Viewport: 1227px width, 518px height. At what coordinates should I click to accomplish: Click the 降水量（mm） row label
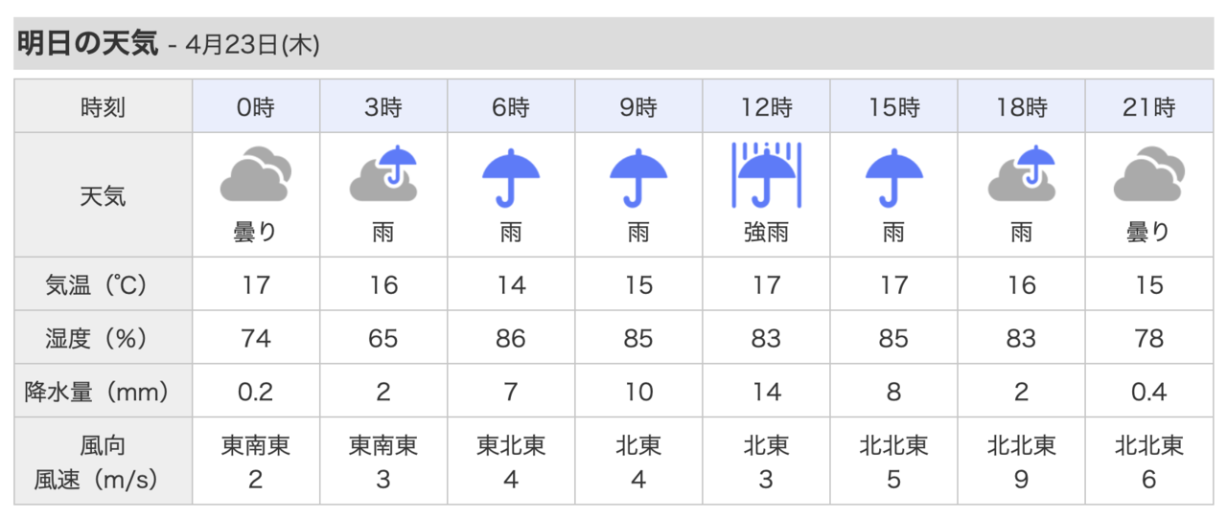103,392
